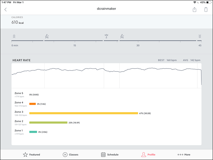Viewport: 213px width, 160px height.
Task: Tap the arms/weights segment icon
Action: pyautogui.click(x=106, y=36)
